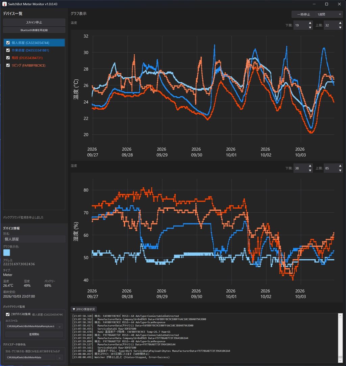Click the Bluetooth無線を再起動 button

pyautogui.click(x=34, y=30)
